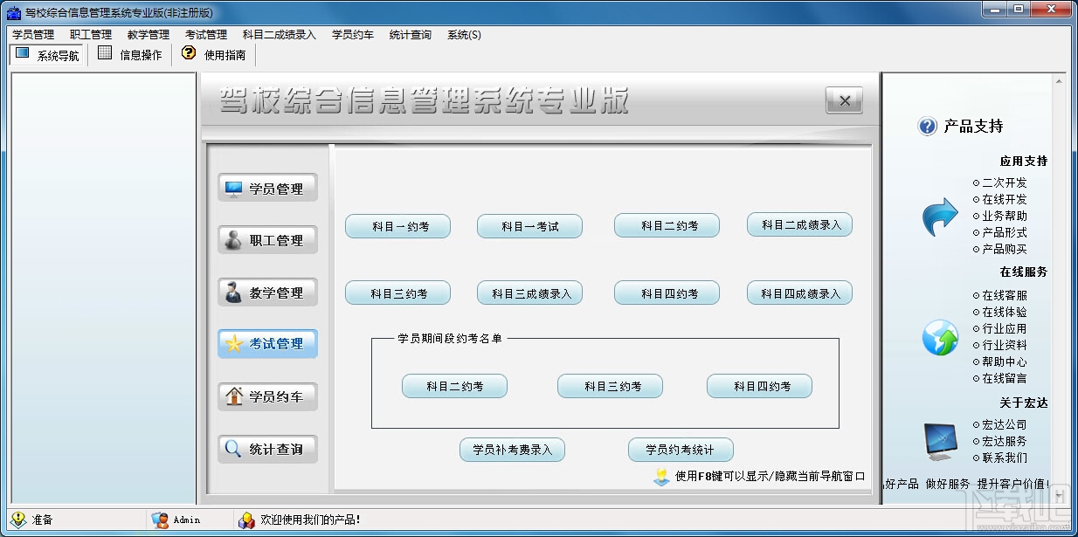This screenshot has width=1078, height=537.
Task: Open the 产品形式 link
Action: pos(1005,233)
